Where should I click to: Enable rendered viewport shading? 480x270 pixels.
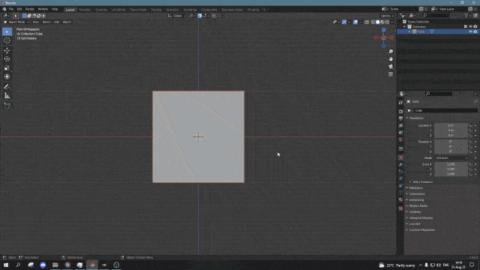click(387, 22)
